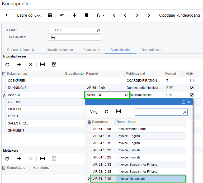Click the search magnifier in the lookup popup
This screenshot has width=203, height=183.
pyautogui.click(x=185, y=112)
